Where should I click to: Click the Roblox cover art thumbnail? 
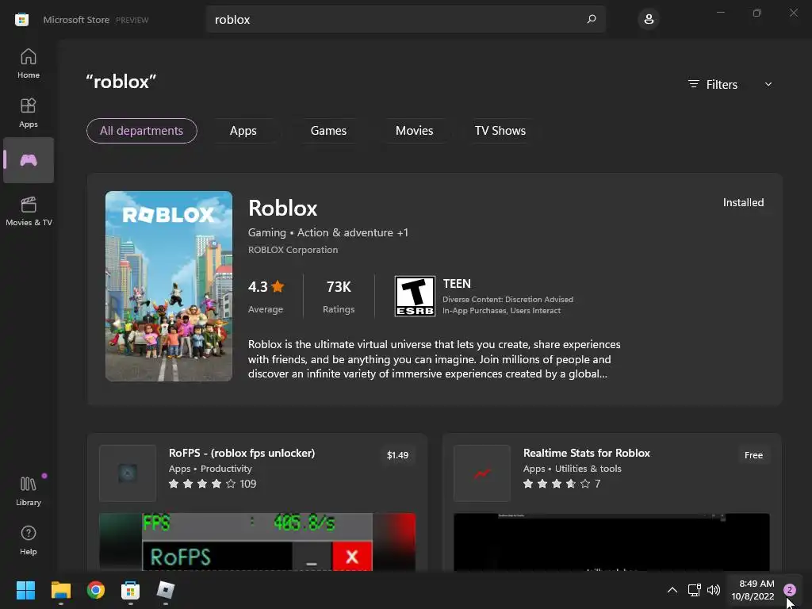(x=169, y=286)
